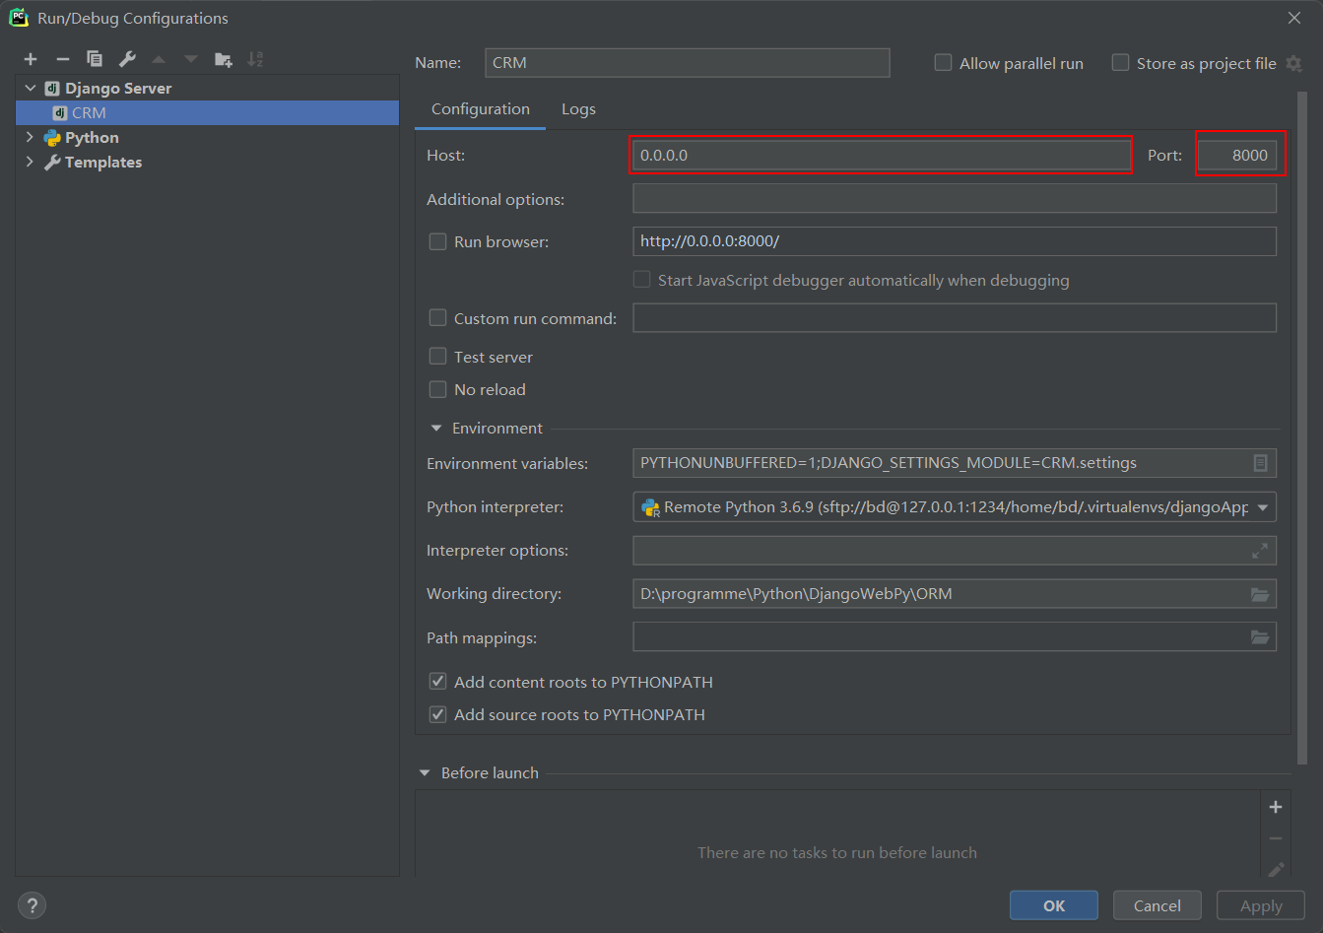
Task: Select the Templates tree item
Action: 103,162
